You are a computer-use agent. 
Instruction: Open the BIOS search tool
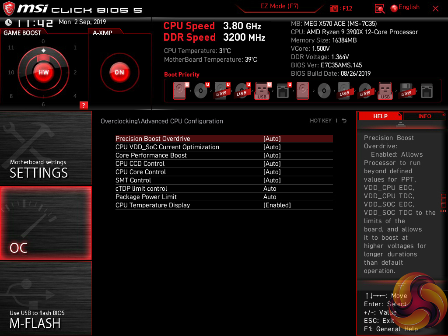379,9
